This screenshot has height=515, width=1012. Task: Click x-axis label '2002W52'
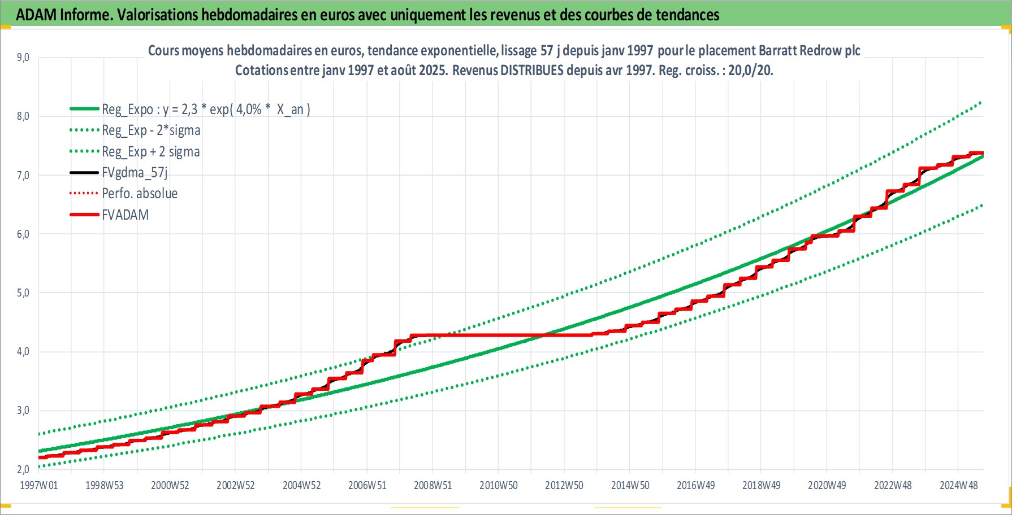236,485
